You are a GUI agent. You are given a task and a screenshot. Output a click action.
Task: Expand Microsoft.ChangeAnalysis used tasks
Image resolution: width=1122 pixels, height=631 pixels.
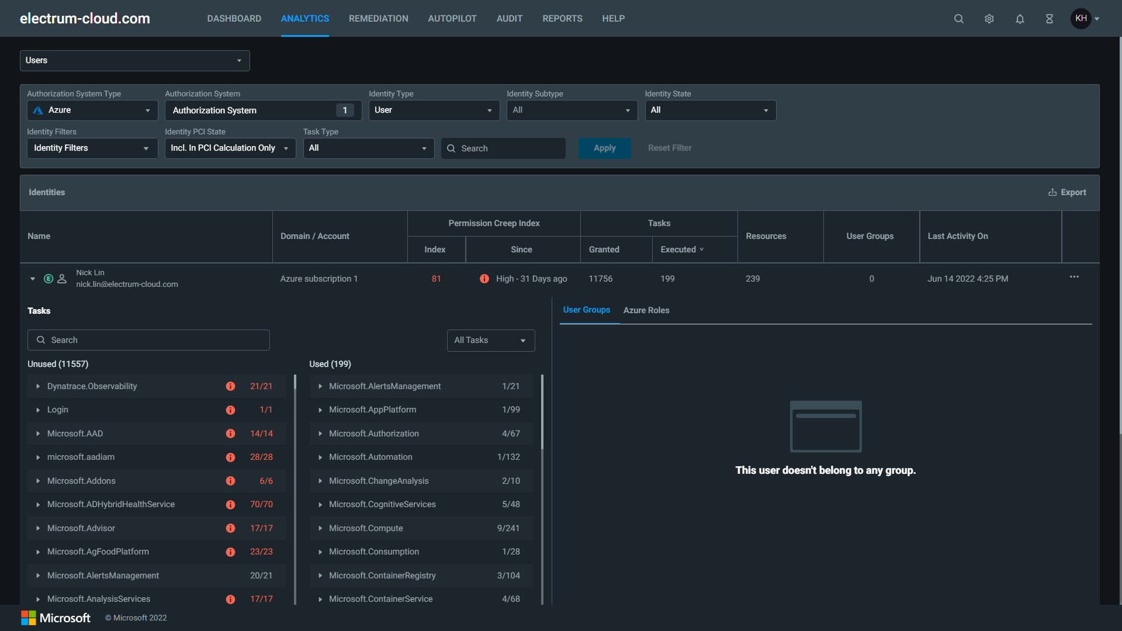pyautogui.click(x=320, y=481)
